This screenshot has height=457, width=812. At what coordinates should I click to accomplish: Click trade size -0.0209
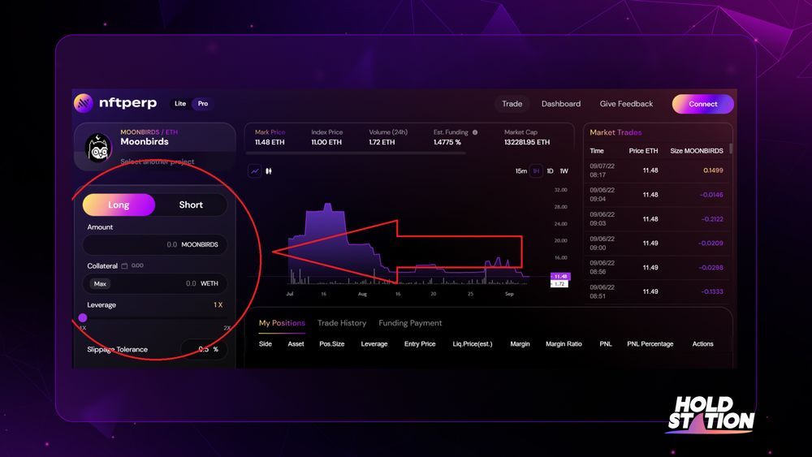click(x=710, y=243)
